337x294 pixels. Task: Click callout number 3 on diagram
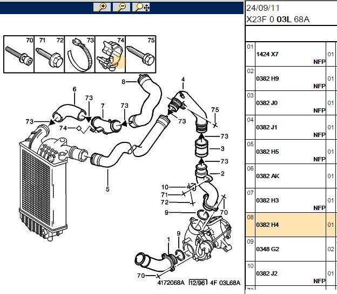coord(223,148)
